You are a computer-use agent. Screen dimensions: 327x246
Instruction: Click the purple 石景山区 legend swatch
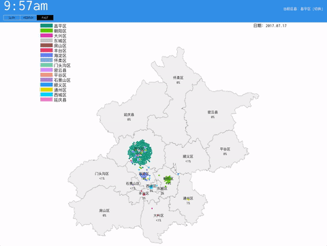tap(46, 80)
